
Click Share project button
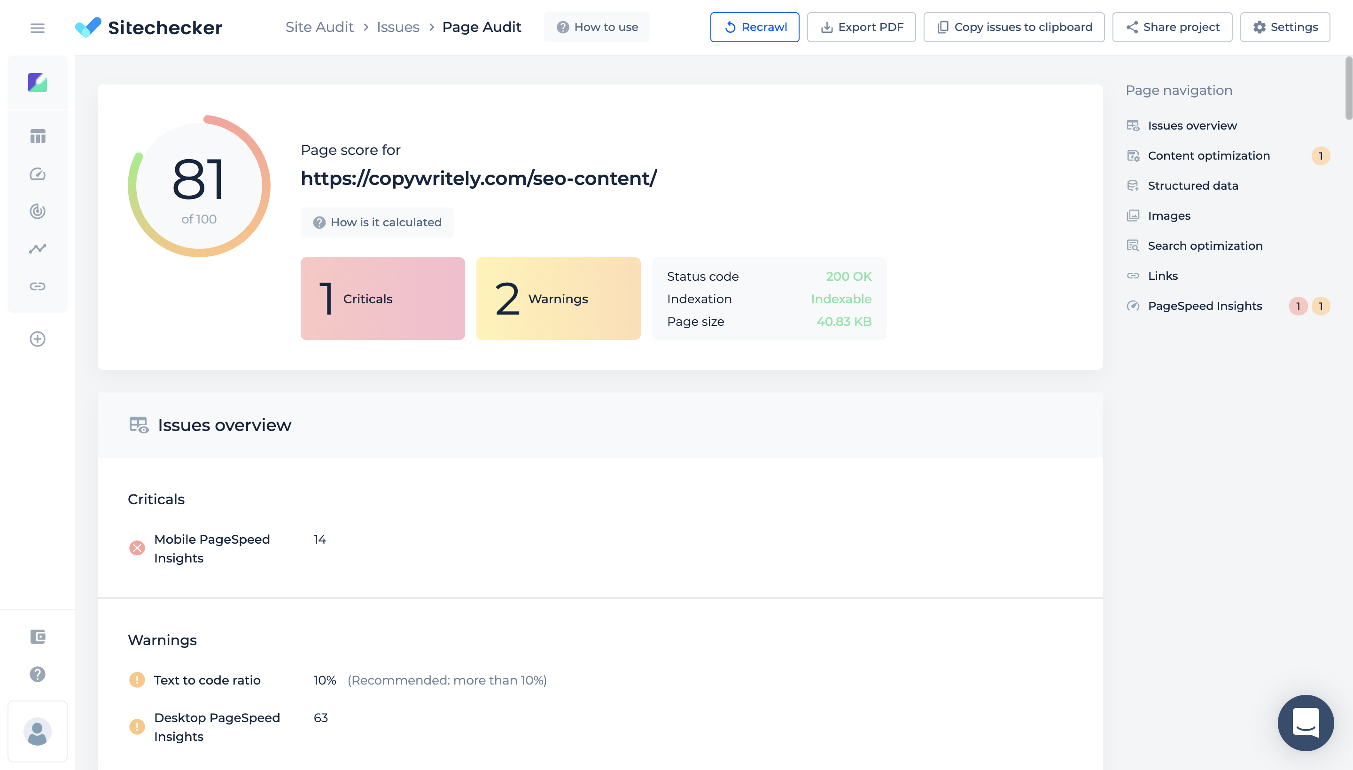click(1172, 27)
